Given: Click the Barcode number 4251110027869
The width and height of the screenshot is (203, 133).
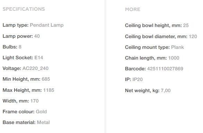Looking at the screenshot, I should click(165, 69).
